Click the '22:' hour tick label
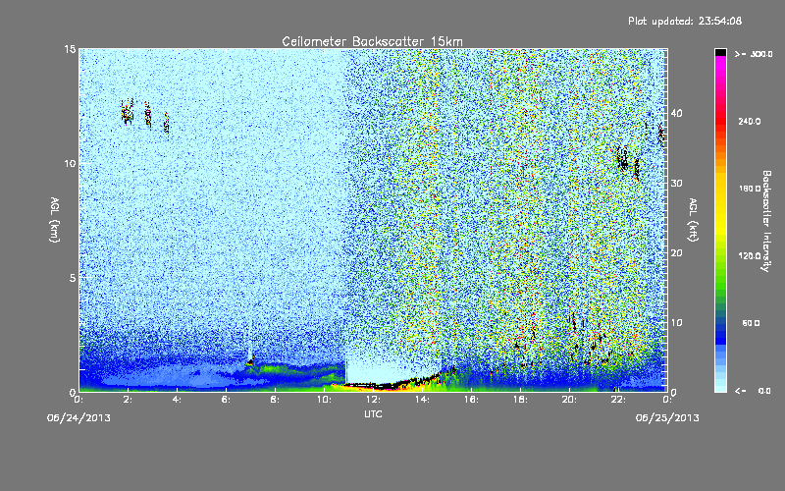Viewport: 785px width, 491px height. [x=618, y=400]
